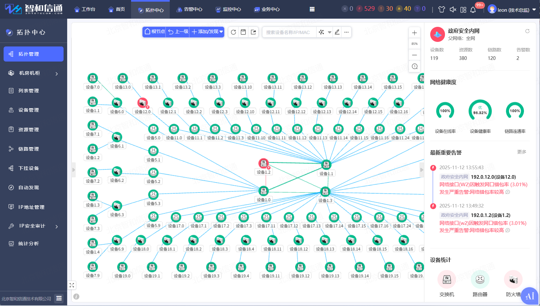Open IP地址管理 in the sidebar

[x=33, y=207]
